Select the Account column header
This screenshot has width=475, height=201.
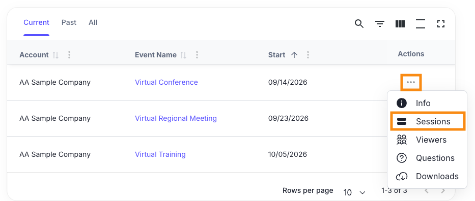[34, 55]
